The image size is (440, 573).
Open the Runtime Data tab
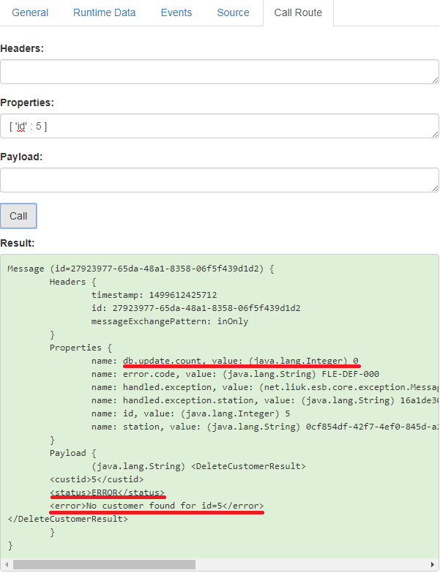click(x=104, y=12)
